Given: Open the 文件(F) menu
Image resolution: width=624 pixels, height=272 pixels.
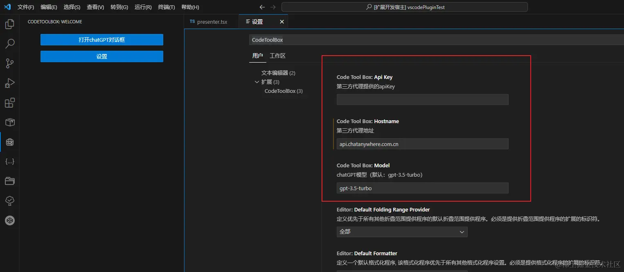Looking at the screenshot, I should pyautogui.click(x=26, y=7).
